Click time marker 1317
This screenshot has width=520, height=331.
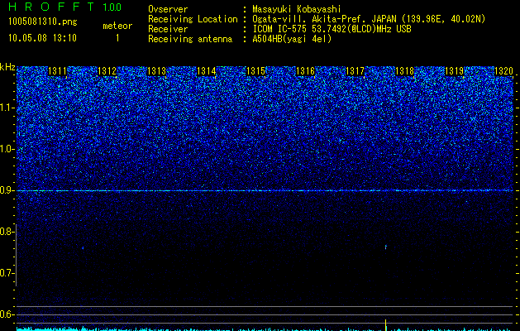pos(355,71)
